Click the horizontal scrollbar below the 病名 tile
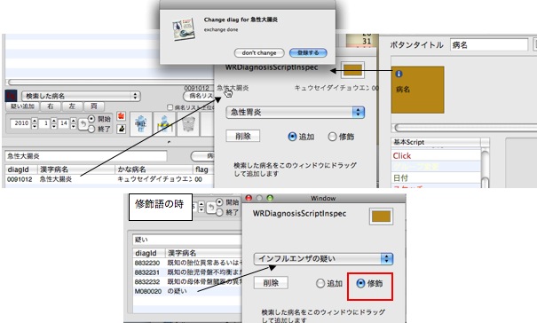Image resolution: width=537 pixels, height=323 pixels. click(x=465, y=128)
